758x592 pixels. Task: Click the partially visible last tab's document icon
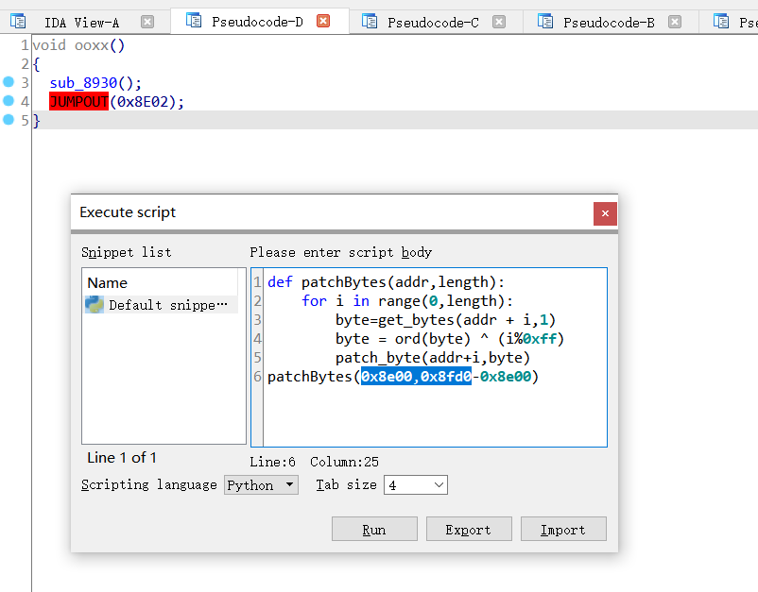pyautogui.click(x=721, y=22)
